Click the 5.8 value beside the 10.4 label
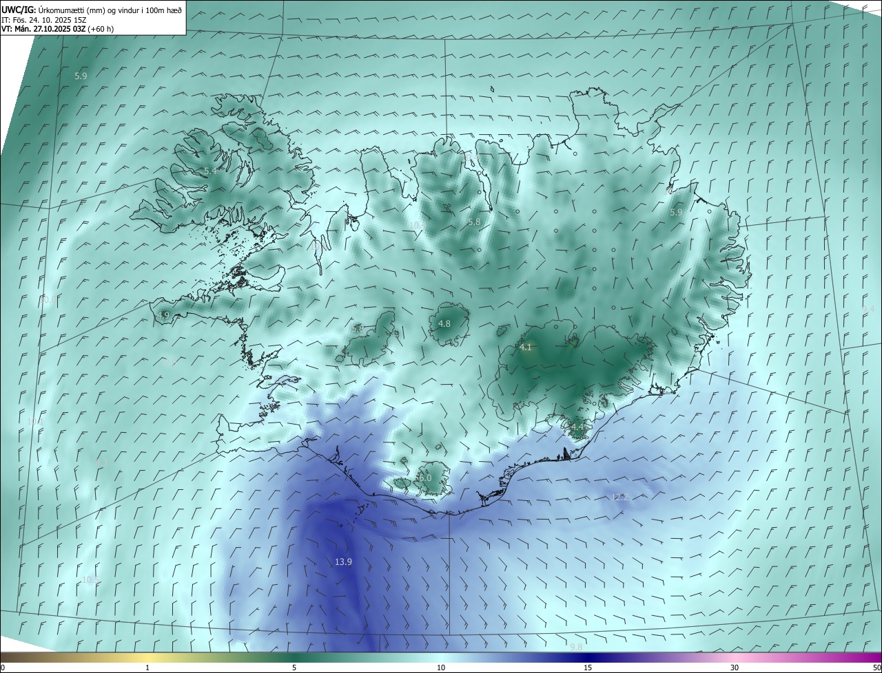The width and height of the screenshot is (882, 673). coord(474,222)
